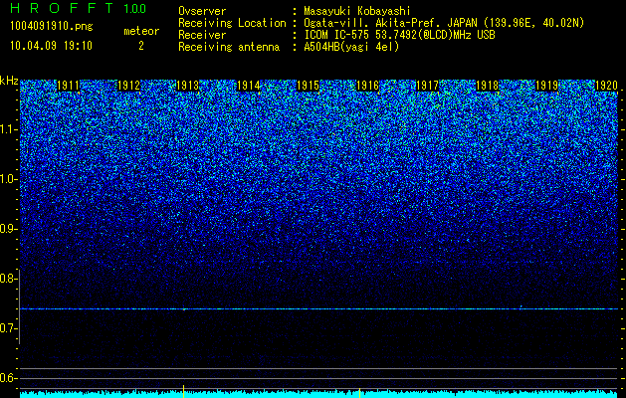Click the 1917 time label
626x398 pixels.
point(427,86)
